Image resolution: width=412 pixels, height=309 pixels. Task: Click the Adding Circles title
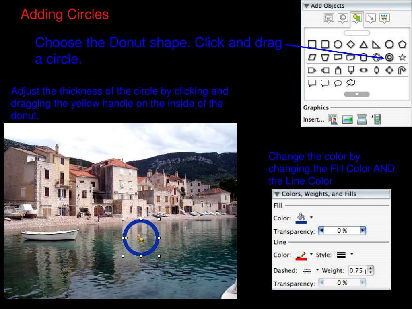click(x=65, y=14)
